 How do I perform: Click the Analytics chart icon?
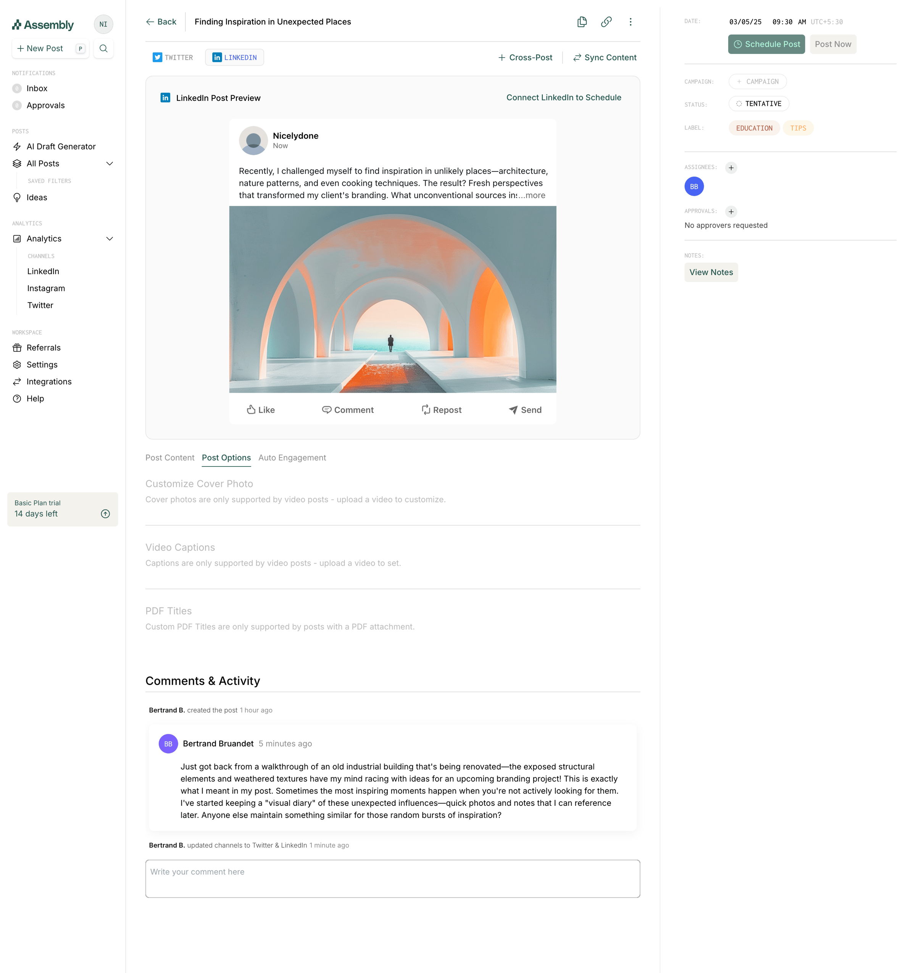[x=17, y=238]
